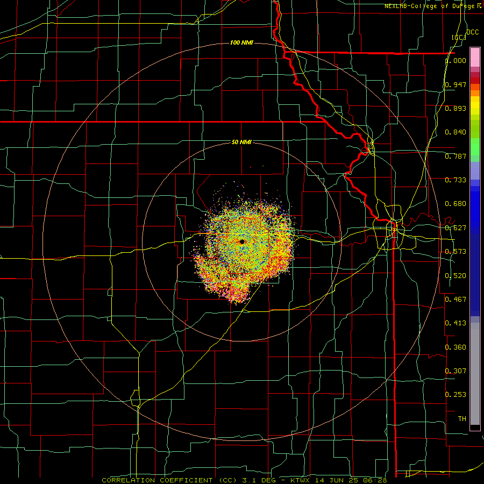
Task: Click the 100 NMI range ring label
Action: (241, 42)
